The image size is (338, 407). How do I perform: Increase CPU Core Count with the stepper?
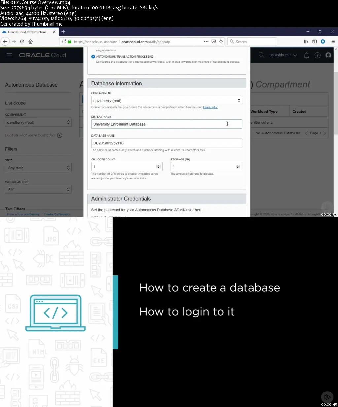click(x=159, y=165)
